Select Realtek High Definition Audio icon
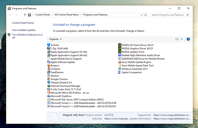The height and width of the screenshot is (128, 198). (x=120, y=55)
